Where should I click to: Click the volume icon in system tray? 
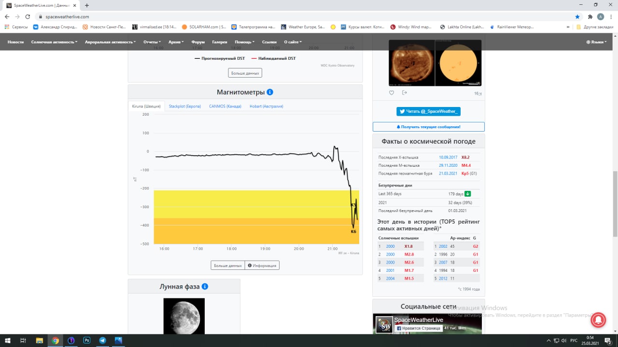click(564, 340)
